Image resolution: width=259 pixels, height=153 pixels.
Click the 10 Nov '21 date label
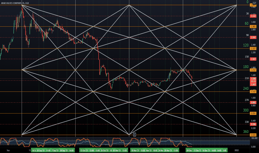coord(135,150)
